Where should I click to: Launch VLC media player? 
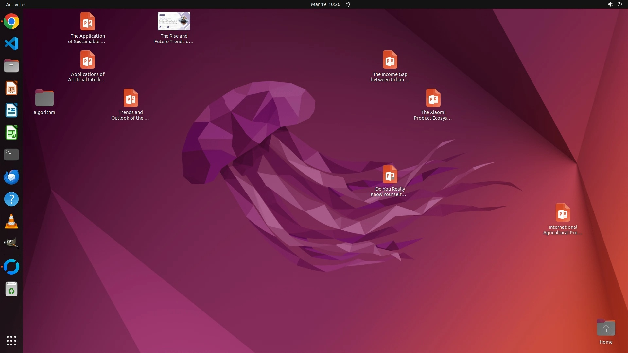coord(11,221)
